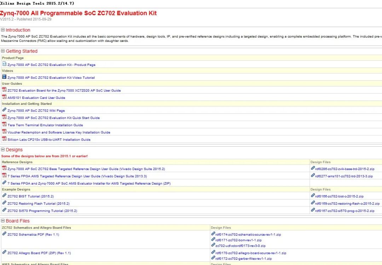382x265 pixels.
Task: Click the video icon beside the Video Tutorial link
Action: [x=4, y=78]
